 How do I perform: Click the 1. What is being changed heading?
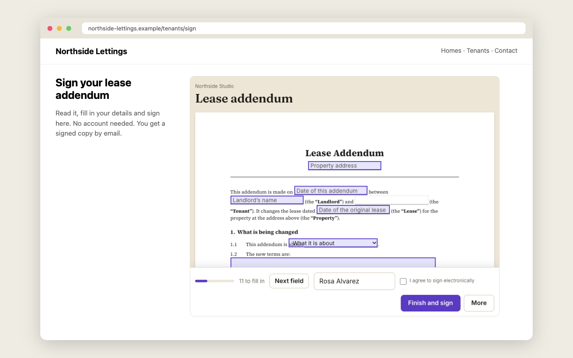coord(264,232)
